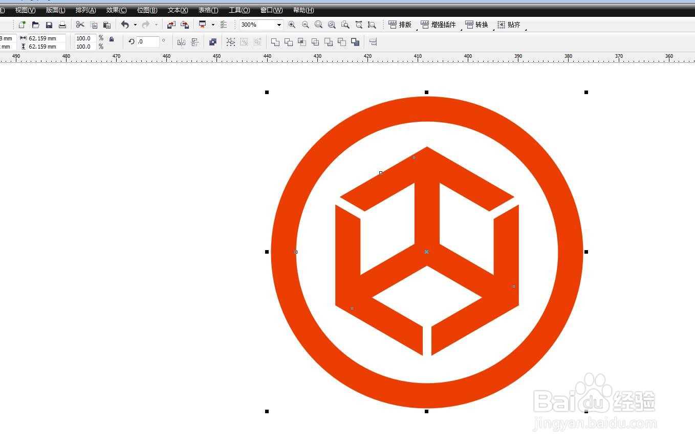The image size is (695, 447).
Task: Combine the selected objects
Action: pos(213,42)
